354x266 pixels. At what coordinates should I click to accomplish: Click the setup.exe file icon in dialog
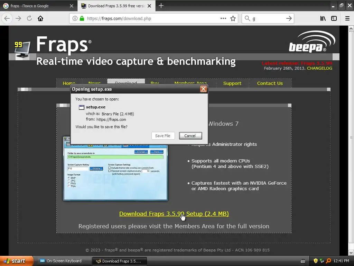click(x=82, y=107)
